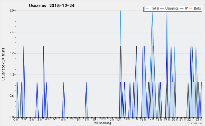Click the 2.4 y-axis label
Image resolution: width=205 pixels, height=126 pixels.
12,32
